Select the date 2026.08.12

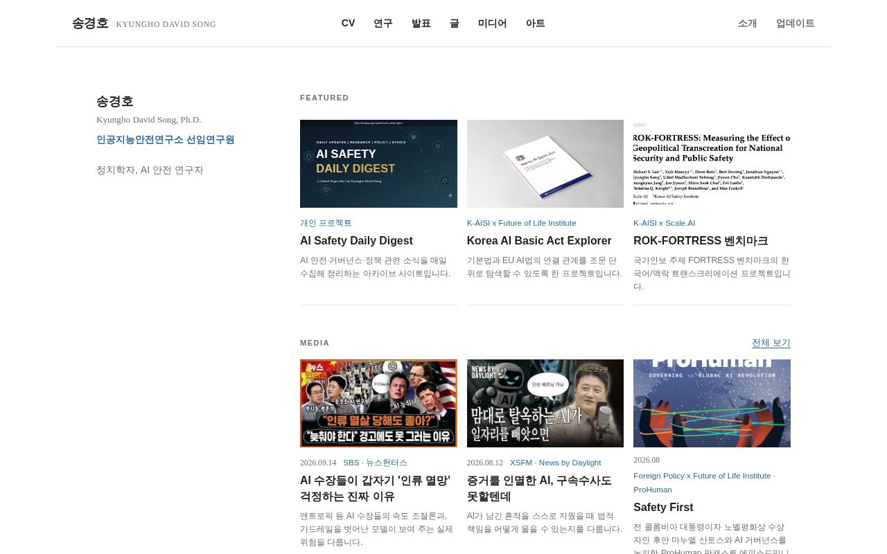point(485,463)
